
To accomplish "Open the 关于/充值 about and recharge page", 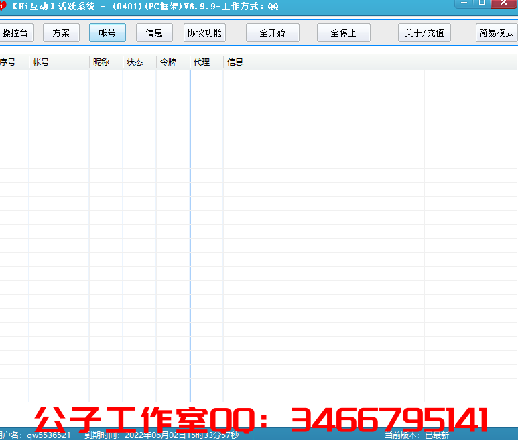I will click(x=424, y=33).
